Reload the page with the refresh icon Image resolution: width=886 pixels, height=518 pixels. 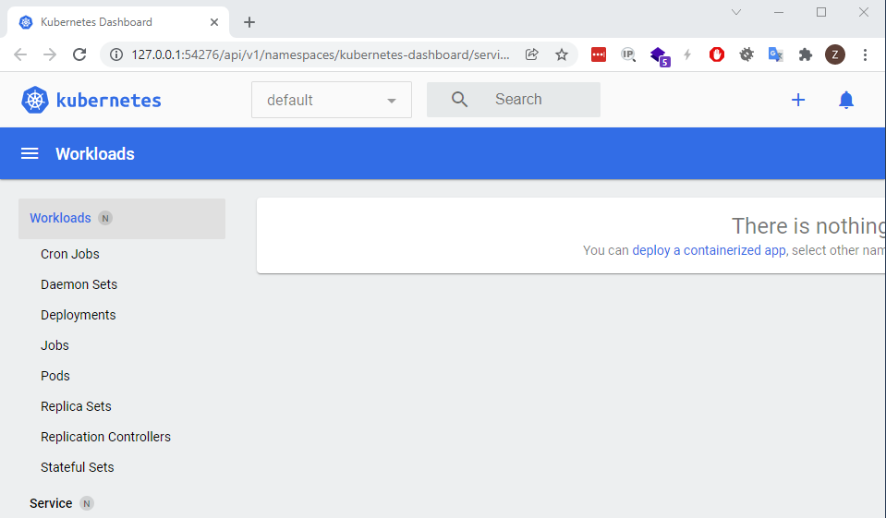click(79, 54)
